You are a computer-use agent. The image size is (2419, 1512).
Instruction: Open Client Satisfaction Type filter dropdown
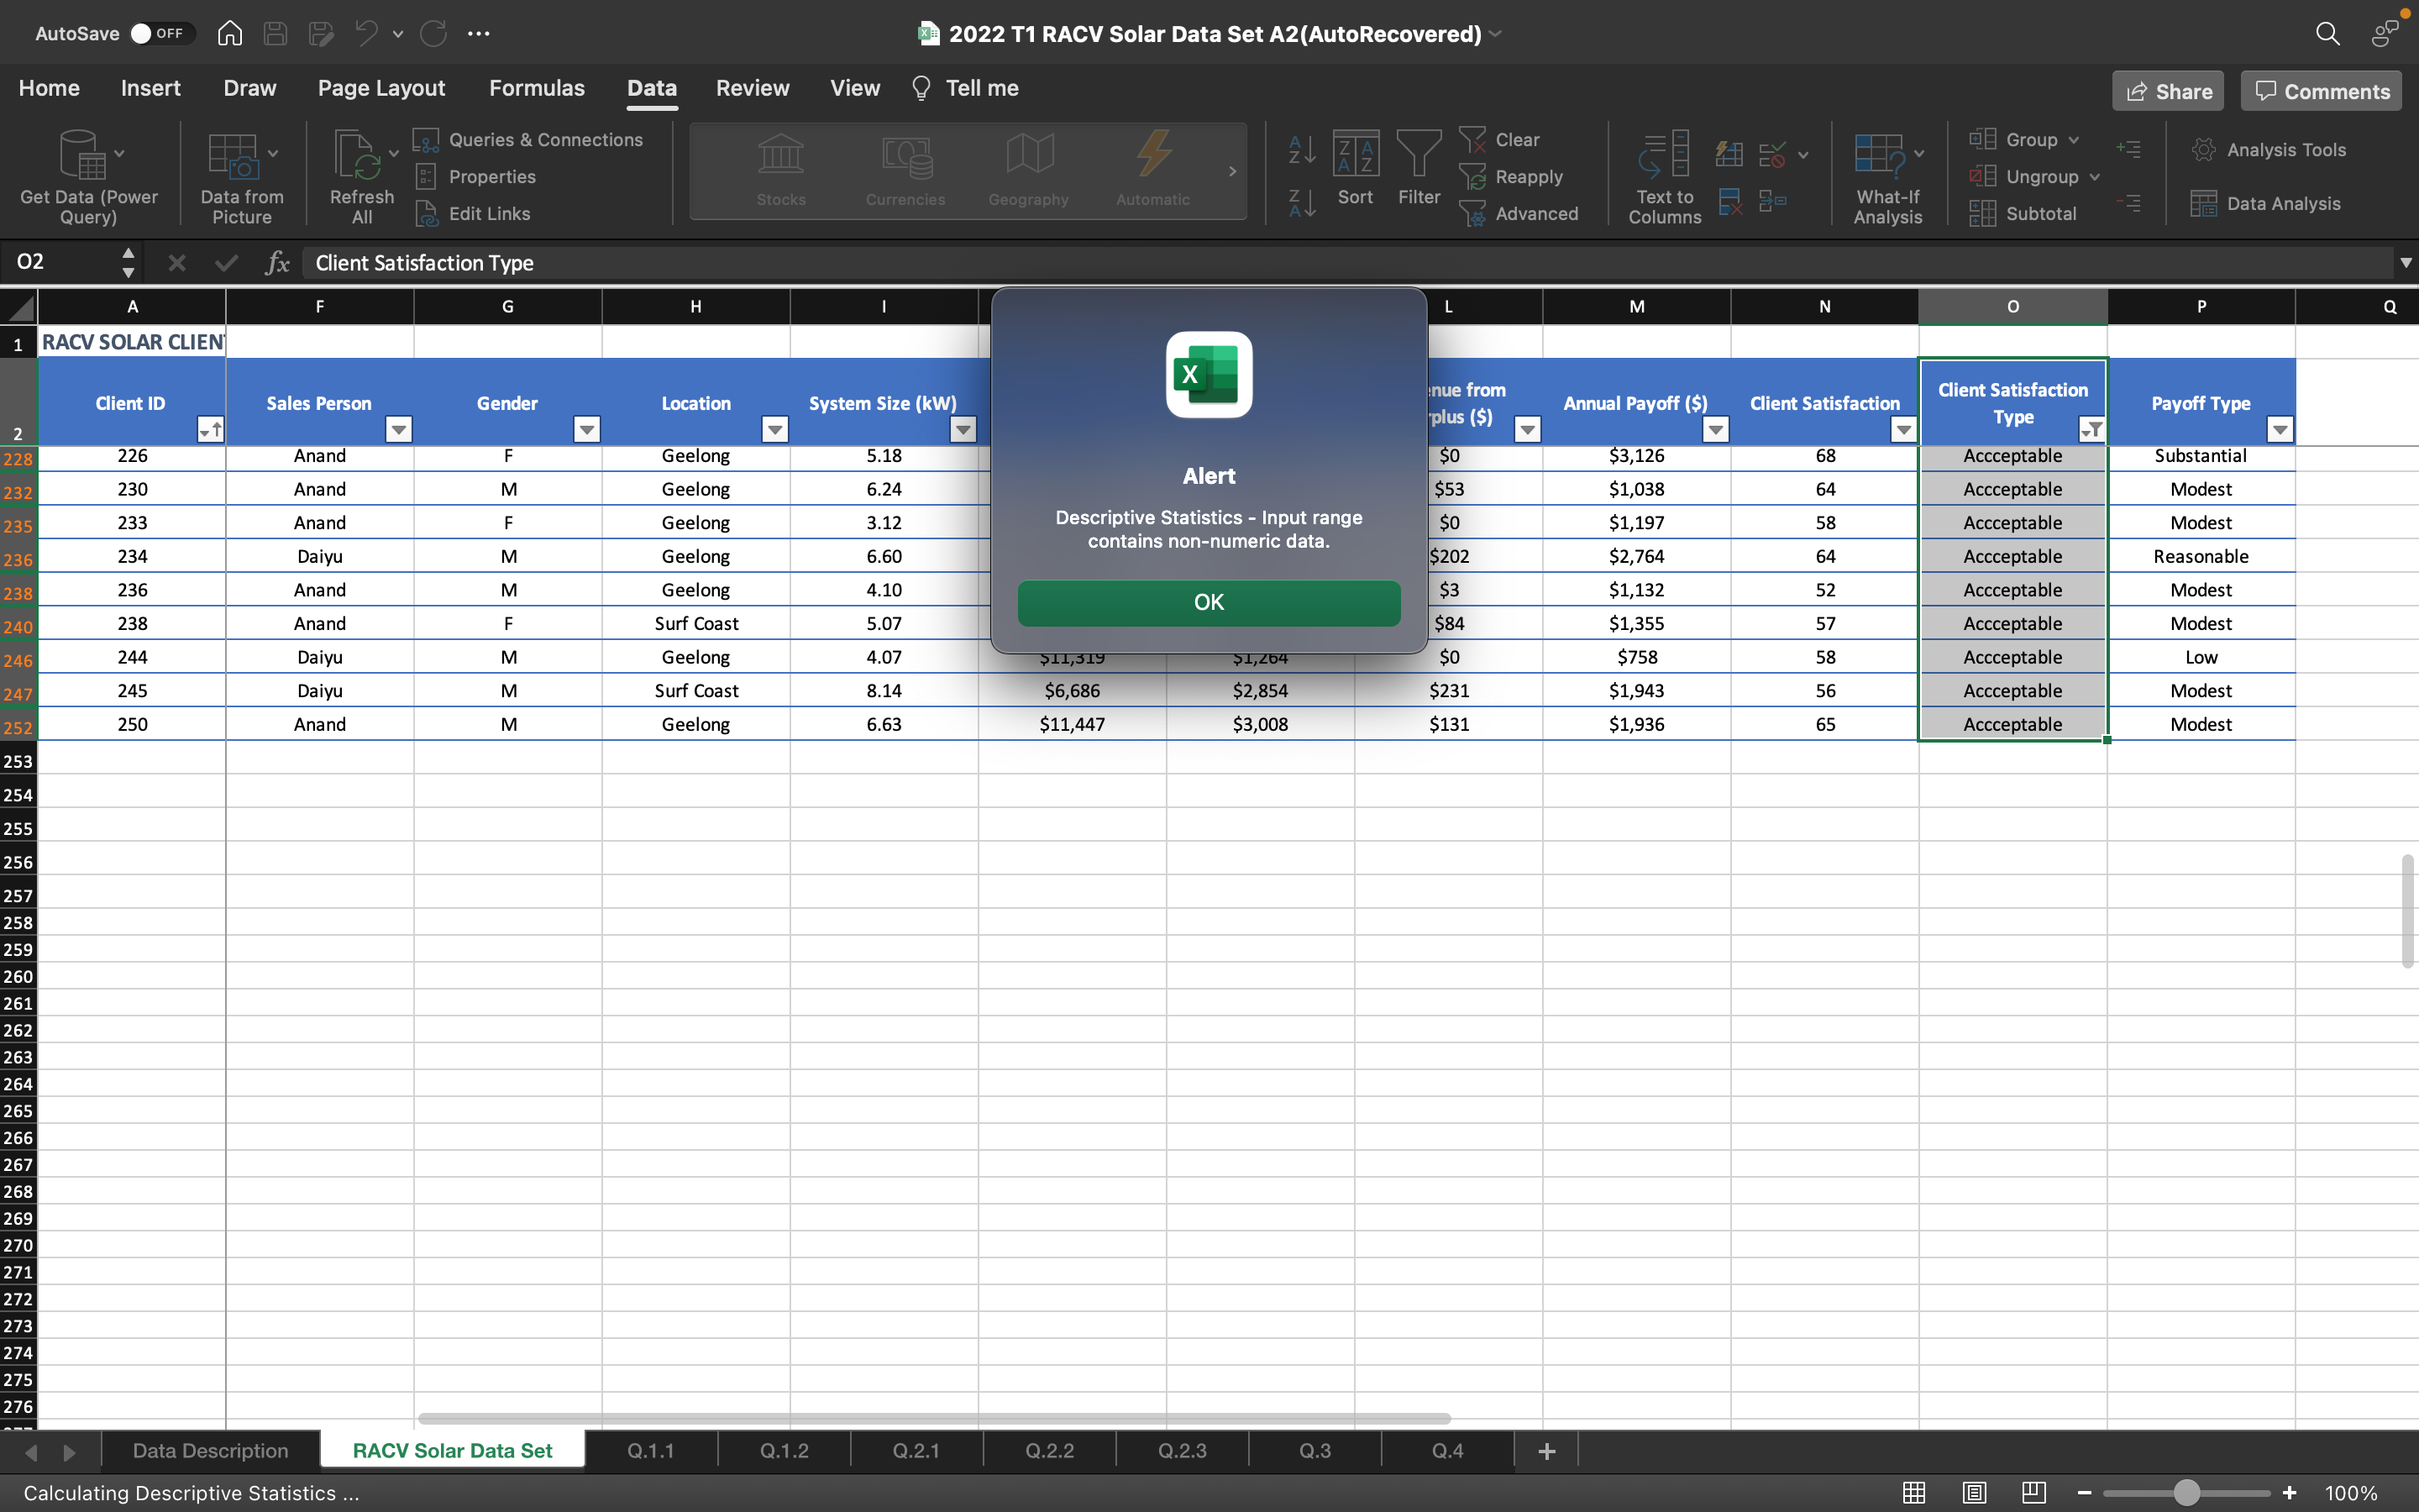click(2090, 430)
